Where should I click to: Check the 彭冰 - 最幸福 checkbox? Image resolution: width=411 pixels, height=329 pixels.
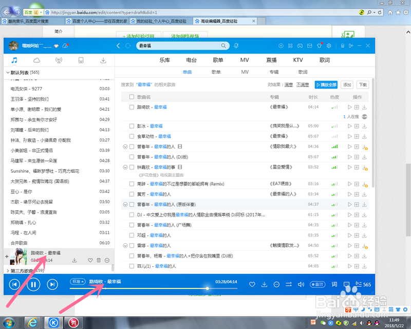click(x=132, y=126)
